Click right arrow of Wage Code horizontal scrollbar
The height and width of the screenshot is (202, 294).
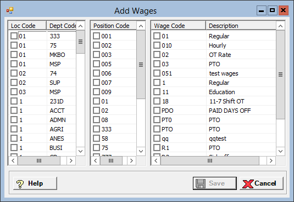271,161
